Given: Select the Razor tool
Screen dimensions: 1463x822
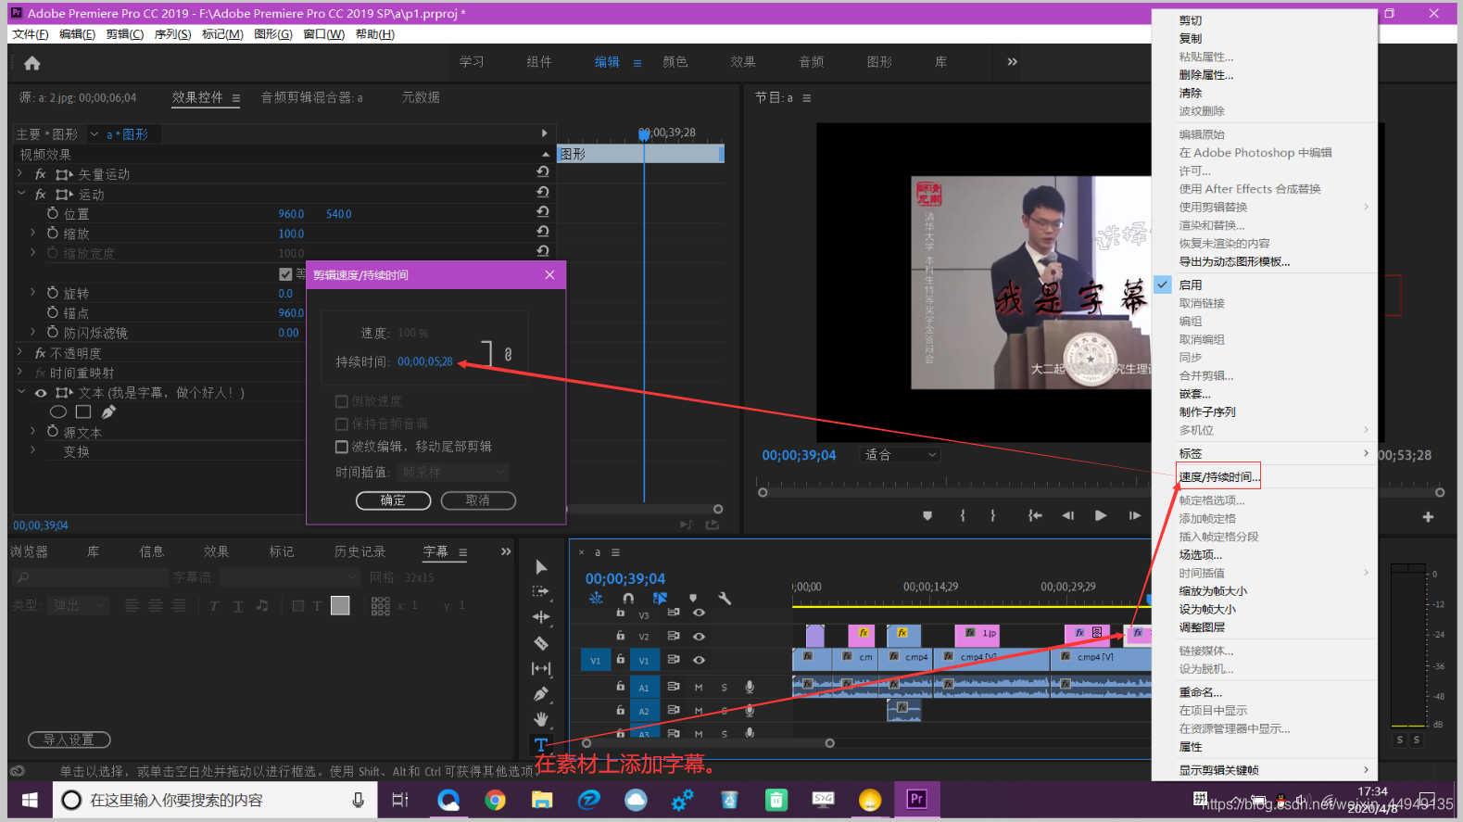Looking at the screenshot, I should tap(541, 642).
